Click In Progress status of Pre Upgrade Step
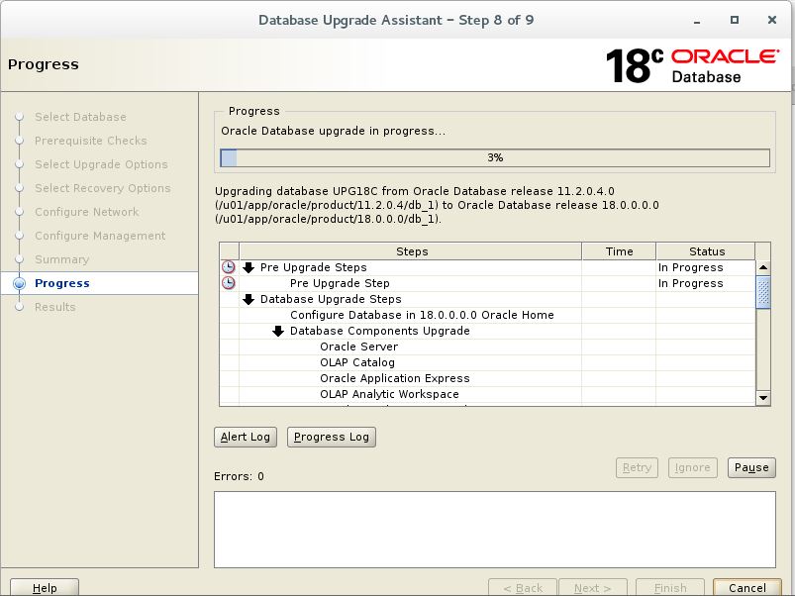Image resolution: width=795 pixels, height=596 pixels. point(691,283)
